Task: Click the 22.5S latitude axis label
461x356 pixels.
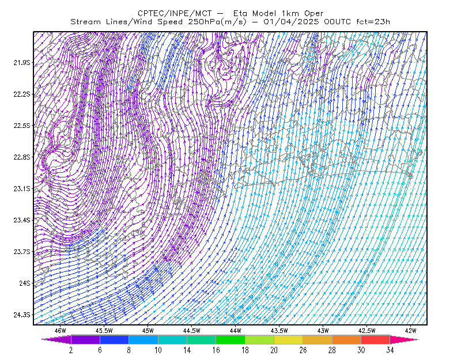Action: [x=22, y=126]
